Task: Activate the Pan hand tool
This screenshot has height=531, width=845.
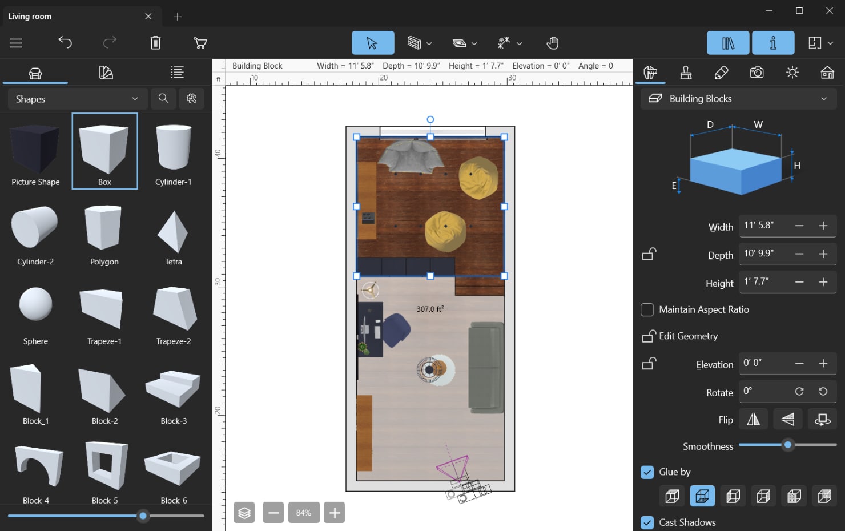Action: 552,42
